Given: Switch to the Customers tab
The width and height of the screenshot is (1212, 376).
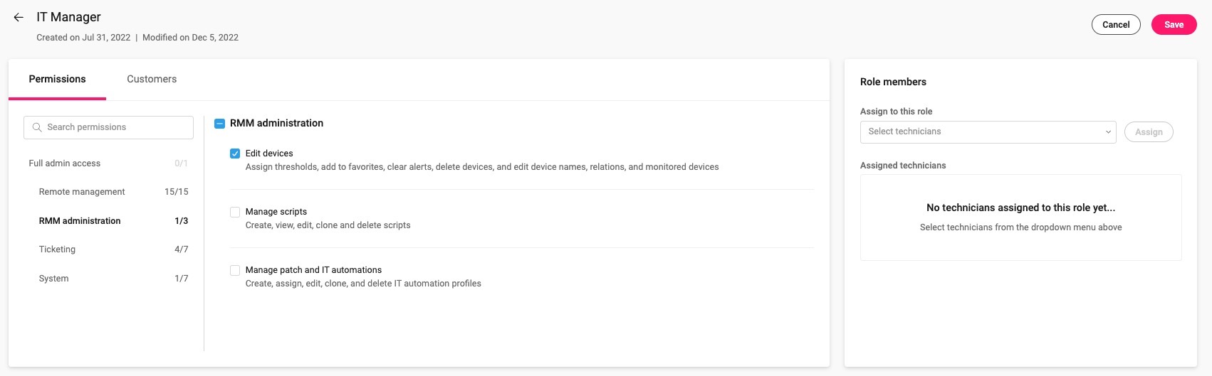Looking at the screenshot, I should 152,79.
